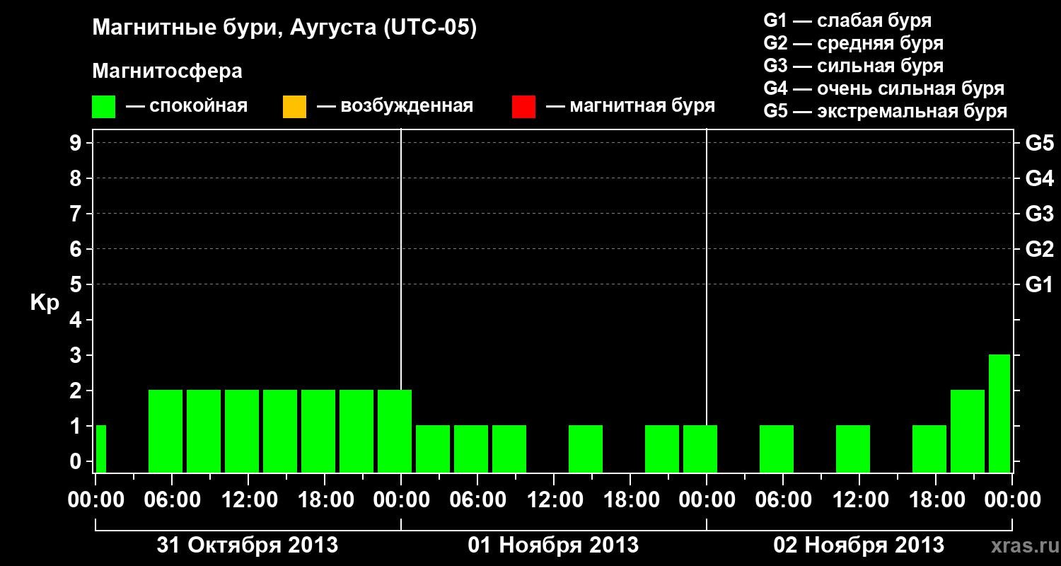Click the 'G5 — экстремальная буря' legend line
The height and width of the screenshot is (566, 1061).
point(886,111)
